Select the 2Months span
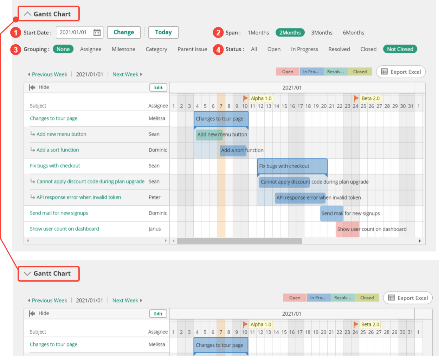 [x=290, y=33]
